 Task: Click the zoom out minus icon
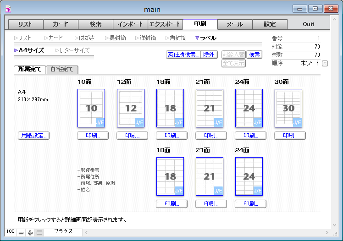point(21,233)
